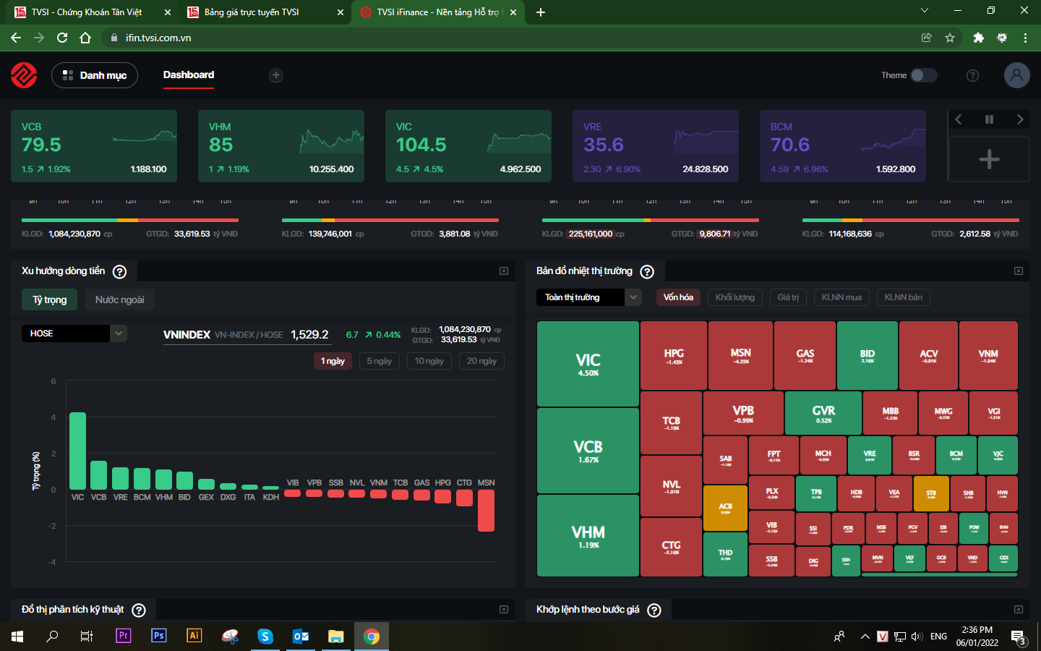Select the Giá trị heatmap filter

pyautogui.click(x=788, y=297)
